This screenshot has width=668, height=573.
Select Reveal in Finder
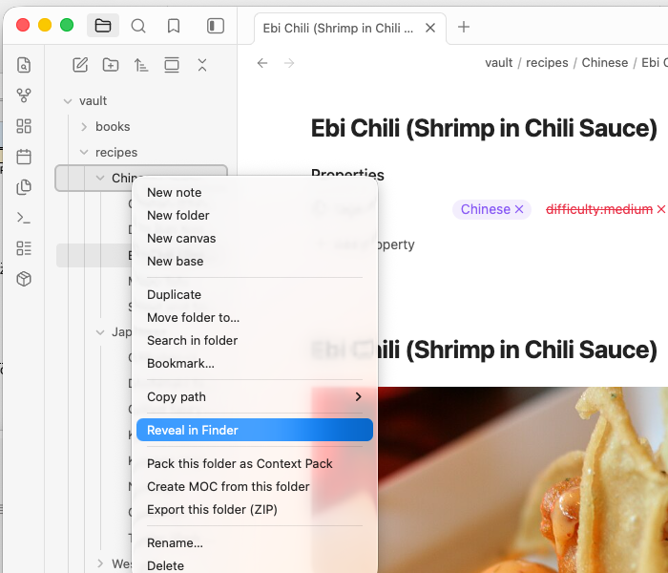(255, 430)
